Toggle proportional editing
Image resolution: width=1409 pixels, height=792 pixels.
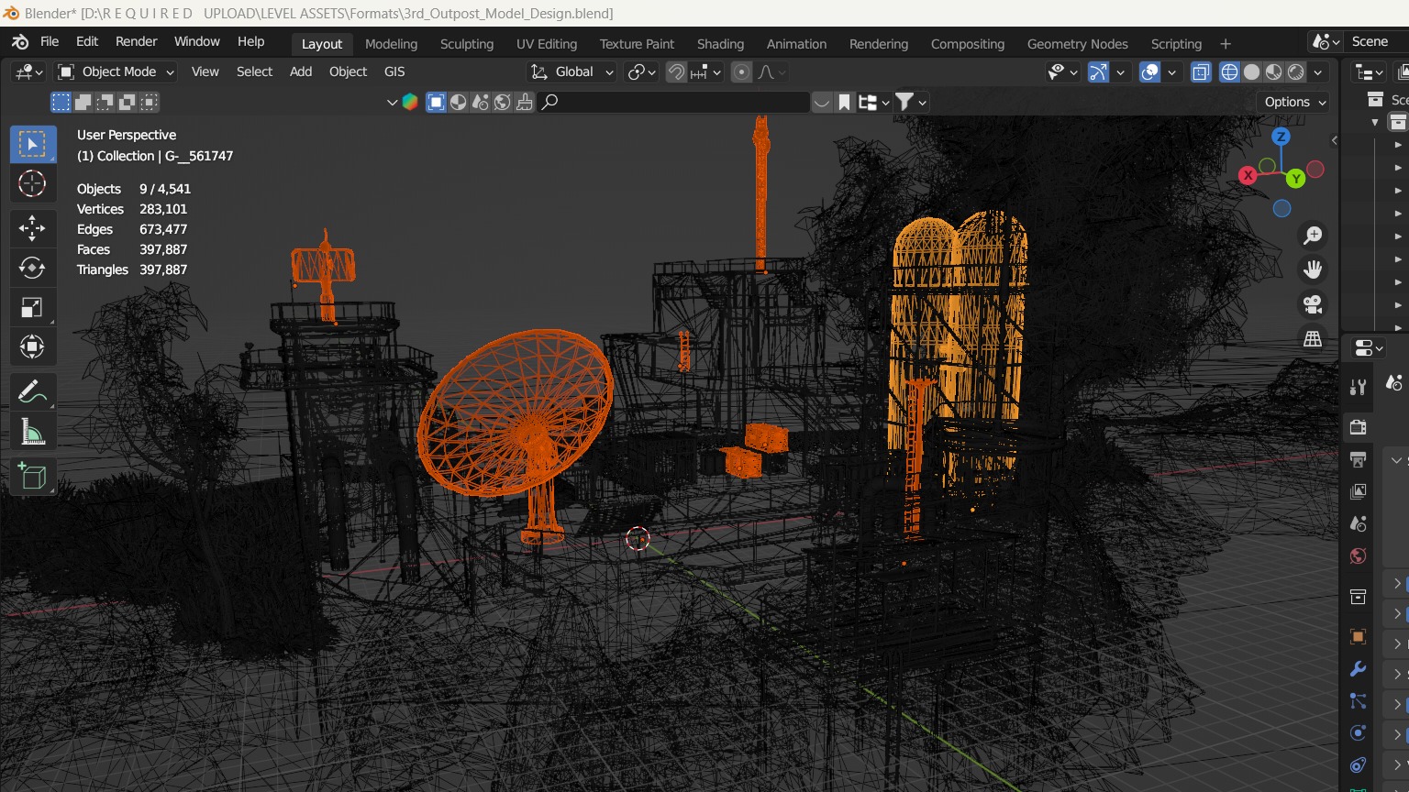coord(742,71)
